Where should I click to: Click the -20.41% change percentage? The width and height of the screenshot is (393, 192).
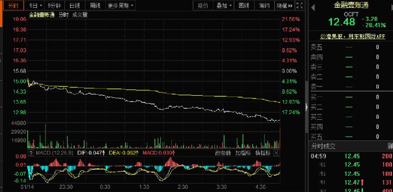coord(374,25)
